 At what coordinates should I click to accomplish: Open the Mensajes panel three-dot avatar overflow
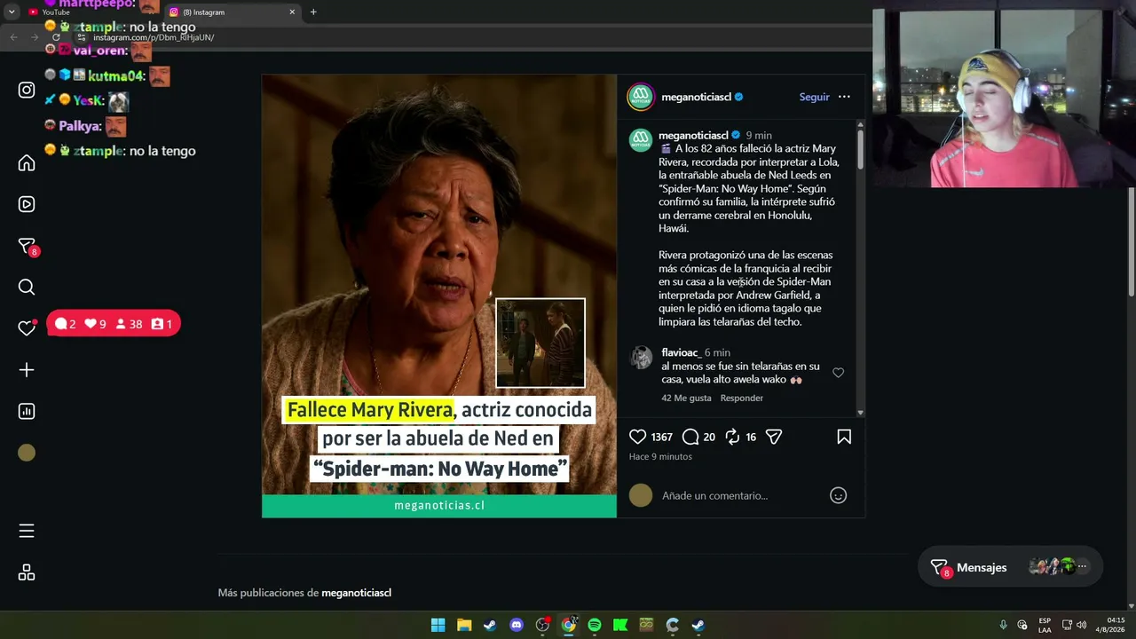[x=1082, y=566]
